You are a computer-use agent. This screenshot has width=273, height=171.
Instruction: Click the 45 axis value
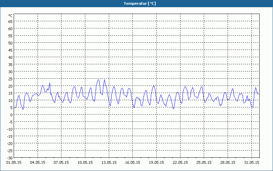tap(11, 50)
